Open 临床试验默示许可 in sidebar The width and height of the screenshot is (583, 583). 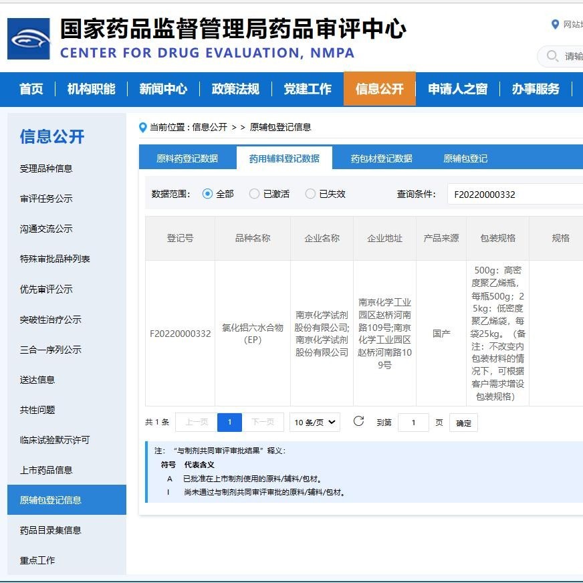[55, 440]
